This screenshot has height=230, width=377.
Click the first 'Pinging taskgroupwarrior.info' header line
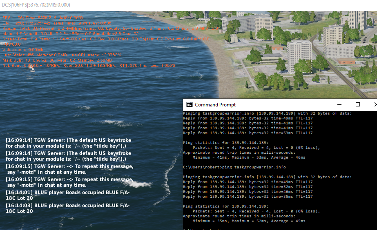[268, 113]
